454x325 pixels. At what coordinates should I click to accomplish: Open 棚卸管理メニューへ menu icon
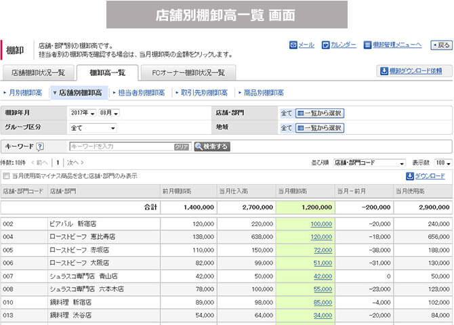click(368, 45)
